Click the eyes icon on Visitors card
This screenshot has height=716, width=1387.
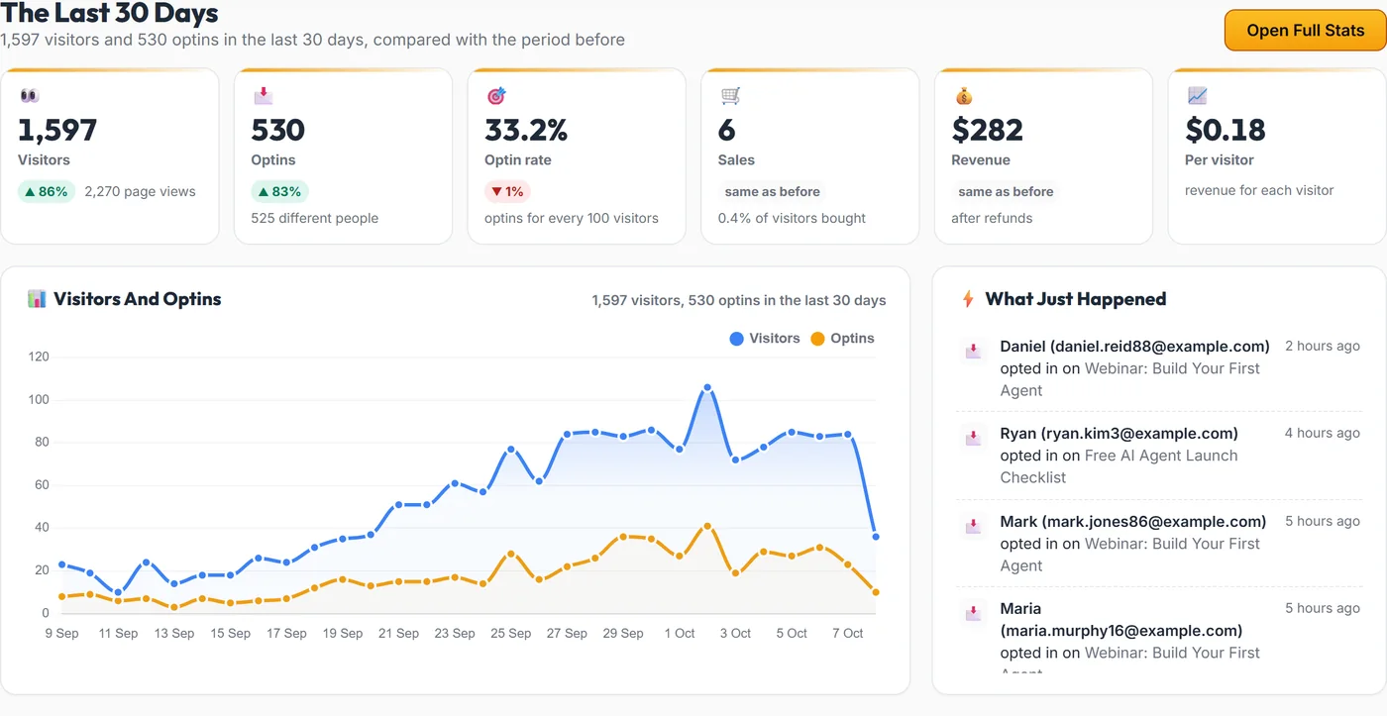tap(29, 96)
